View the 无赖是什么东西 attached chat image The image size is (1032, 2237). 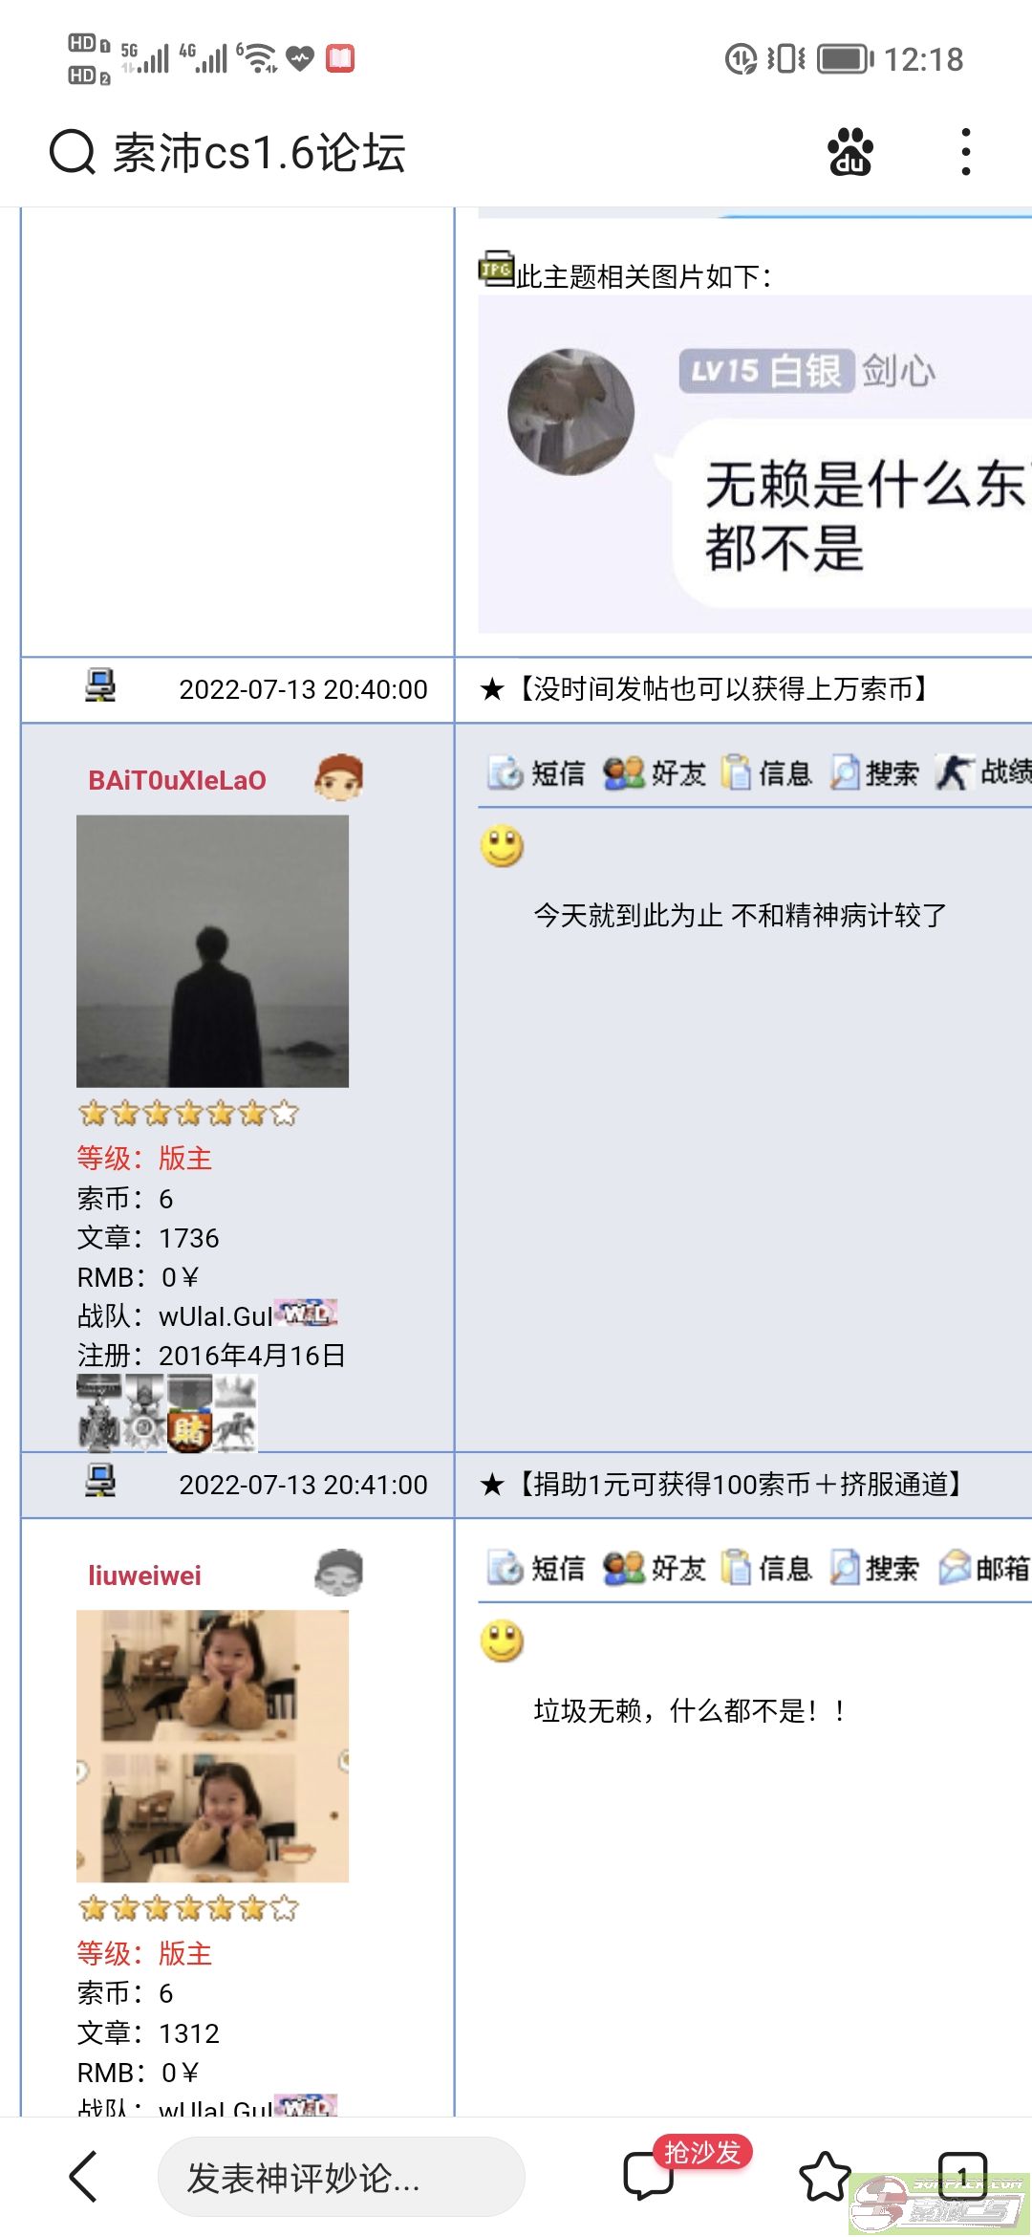pos(755,464)
